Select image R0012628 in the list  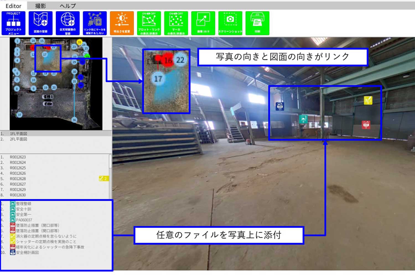point(18,179)
